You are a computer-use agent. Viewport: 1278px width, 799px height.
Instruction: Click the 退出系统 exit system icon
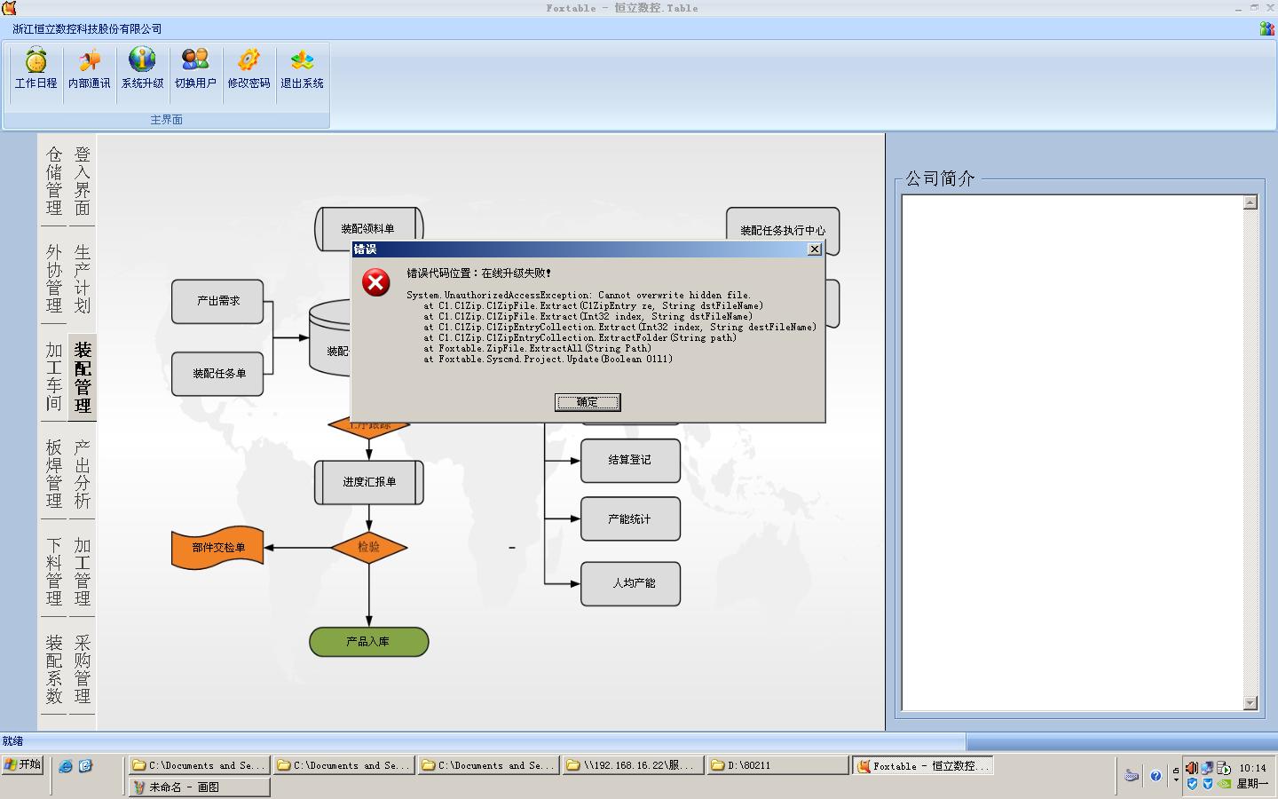(x=302, y=69)
